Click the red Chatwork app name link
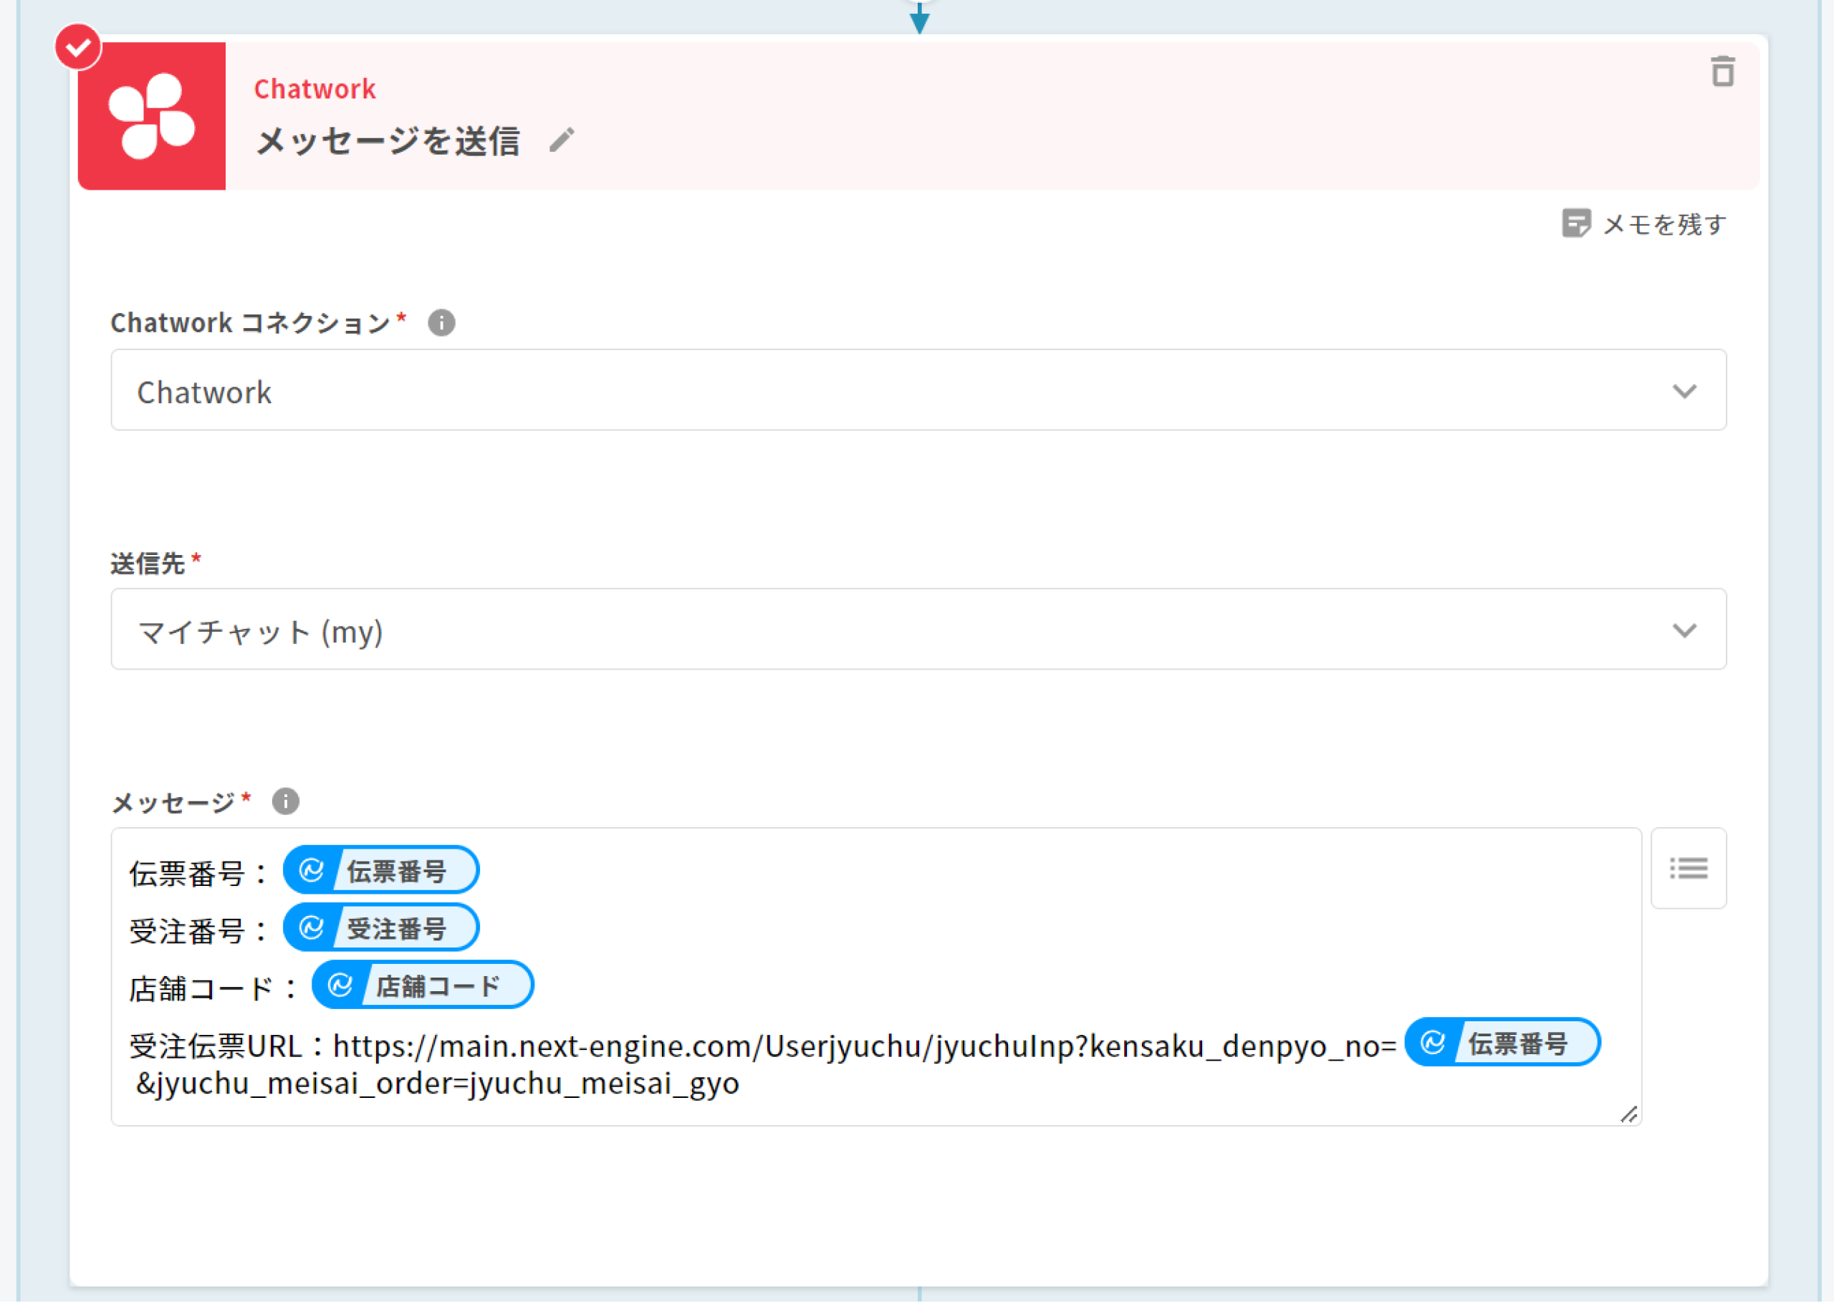 [315, 89]
